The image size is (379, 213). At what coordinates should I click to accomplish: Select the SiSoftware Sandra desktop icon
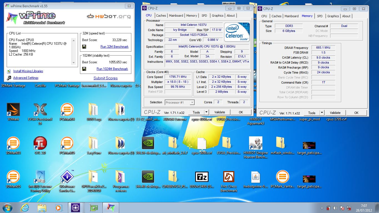(x=67, y=177)
